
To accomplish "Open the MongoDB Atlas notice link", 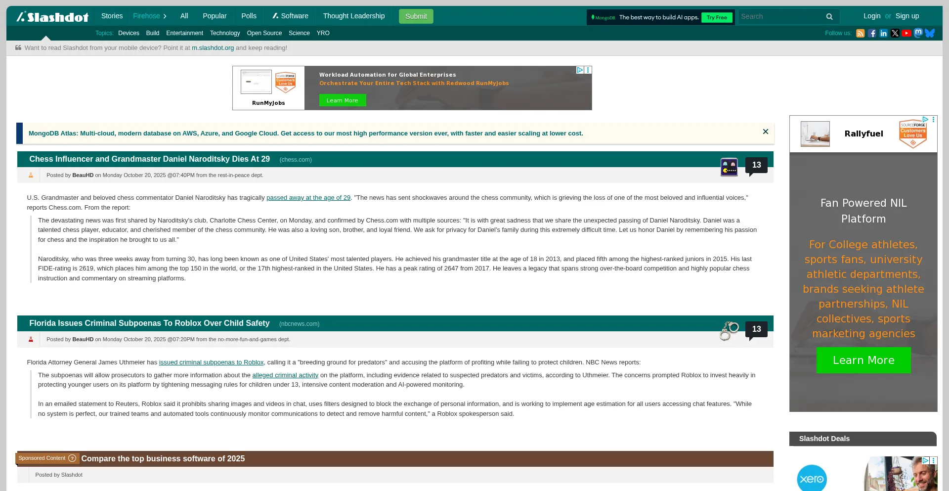I will (305, 134).
